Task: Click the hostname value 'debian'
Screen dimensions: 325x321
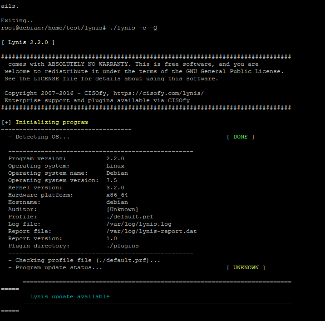Action: (117, 202)
